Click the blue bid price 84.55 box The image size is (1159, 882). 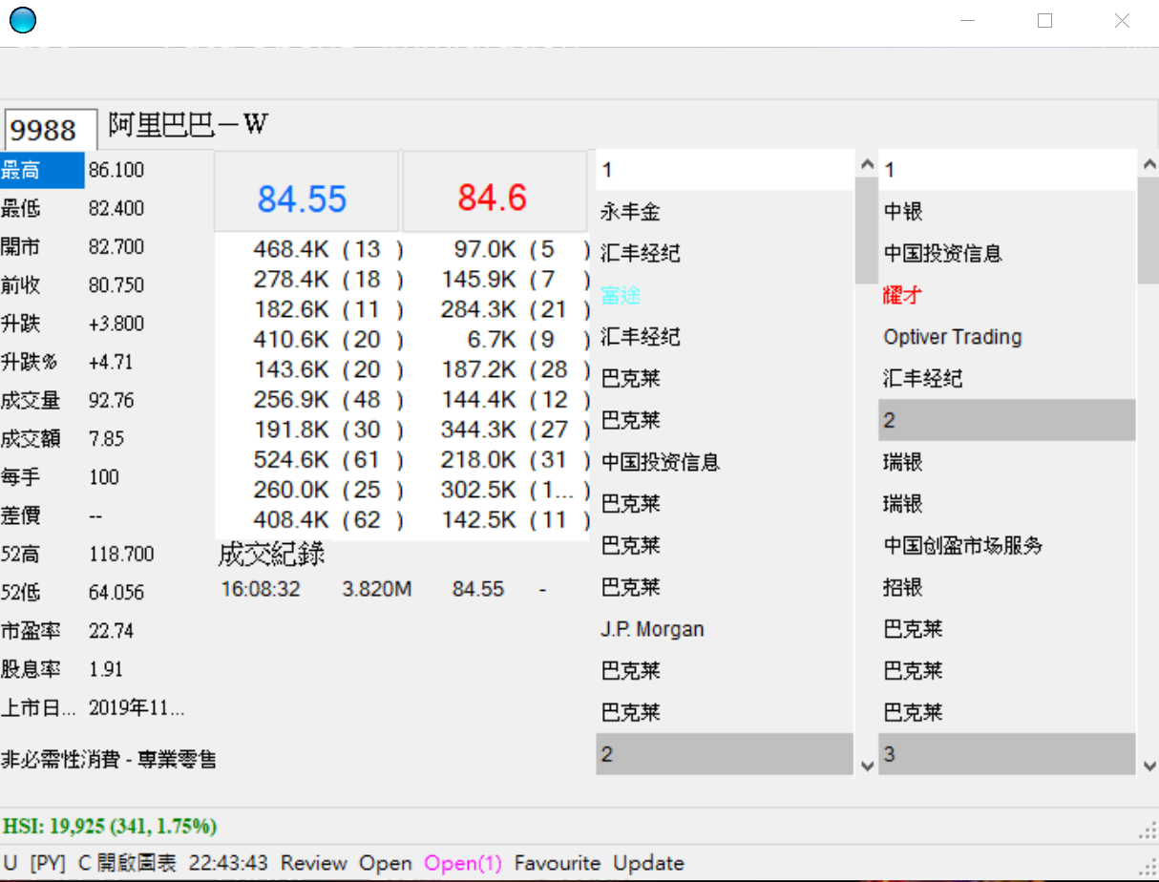pos(306,191)
